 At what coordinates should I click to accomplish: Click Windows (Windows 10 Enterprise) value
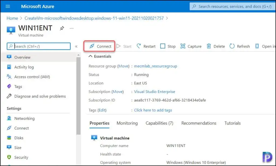pos(196,162)
